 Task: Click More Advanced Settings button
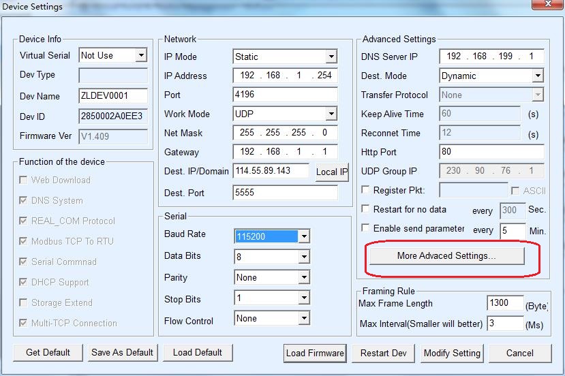pyautogui.click(x=446, y=256)
